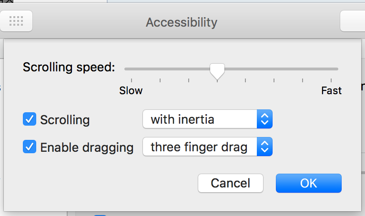This screenshot has width=365, height=216.
Task: Click the blue arrows beside "with inertia"
Action: (x=264, y=119)
